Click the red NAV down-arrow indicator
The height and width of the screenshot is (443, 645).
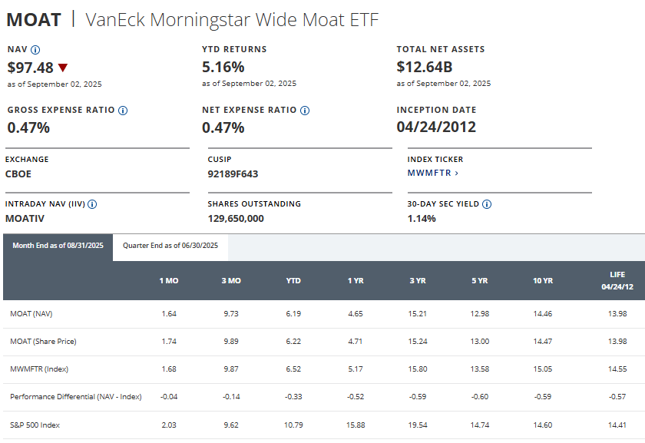click(x=62, y=68)
